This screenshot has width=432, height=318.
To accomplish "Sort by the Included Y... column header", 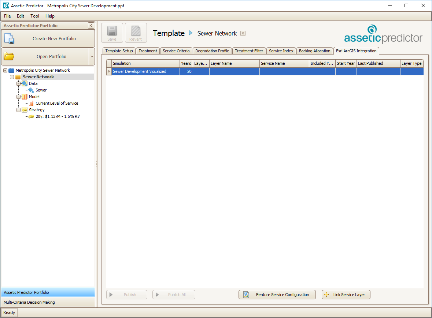I will [322, 64].
